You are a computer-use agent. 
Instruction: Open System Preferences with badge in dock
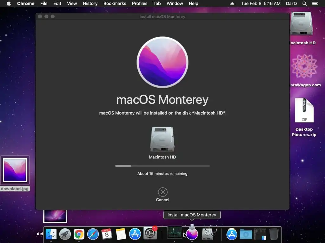click(150, 234)
